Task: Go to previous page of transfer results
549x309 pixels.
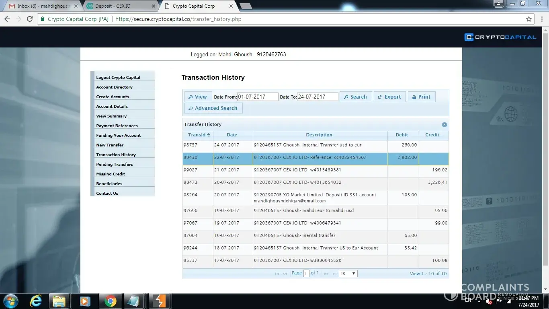Action: click(x=285, y=274)
